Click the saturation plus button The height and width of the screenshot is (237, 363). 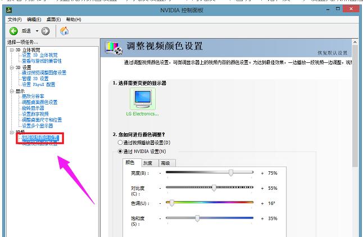[262, 218]
